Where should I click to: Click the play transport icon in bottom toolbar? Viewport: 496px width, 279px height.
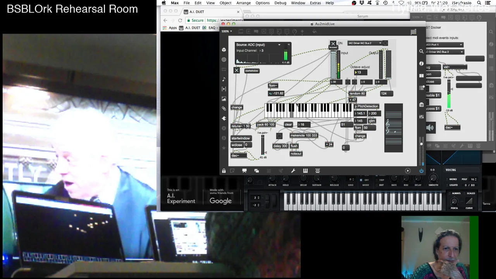(407, 170)
